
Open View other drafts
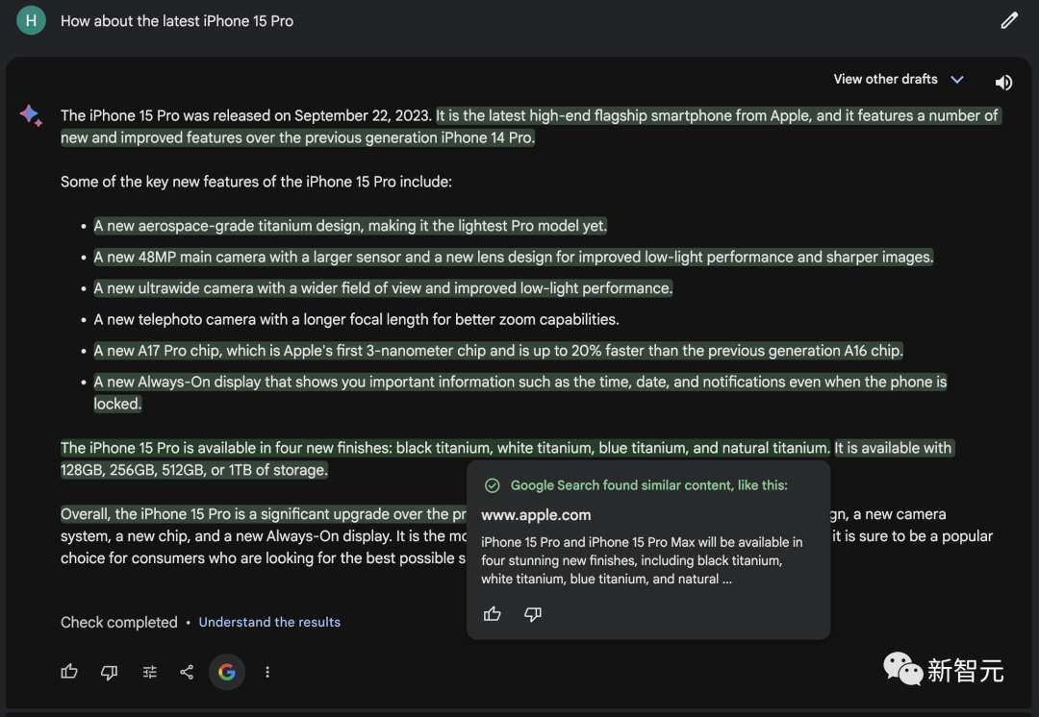885,79
